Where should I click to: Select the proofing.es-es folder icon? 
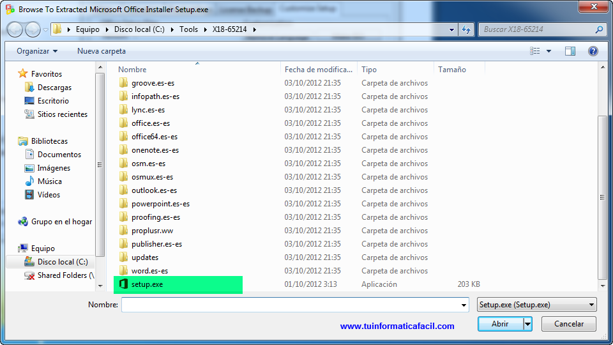pyautogui.click(x=123, y=217)
